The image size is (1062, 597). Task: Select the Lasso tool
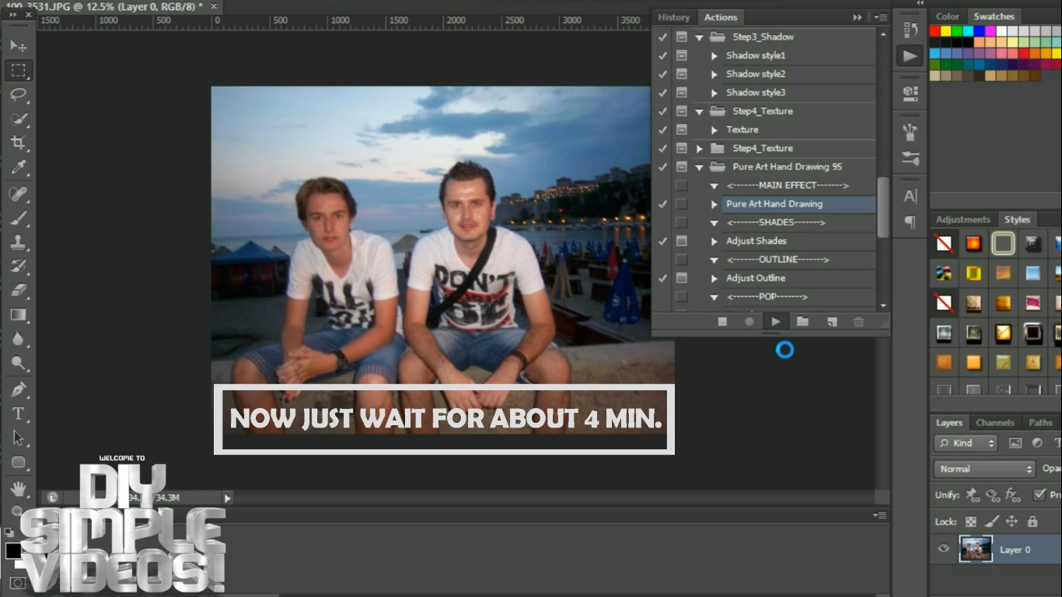(18, 94)
